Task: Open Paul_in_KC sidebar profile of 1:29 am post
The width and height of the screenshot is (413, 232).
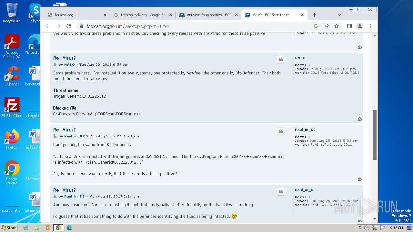Action: coord(305,130)
